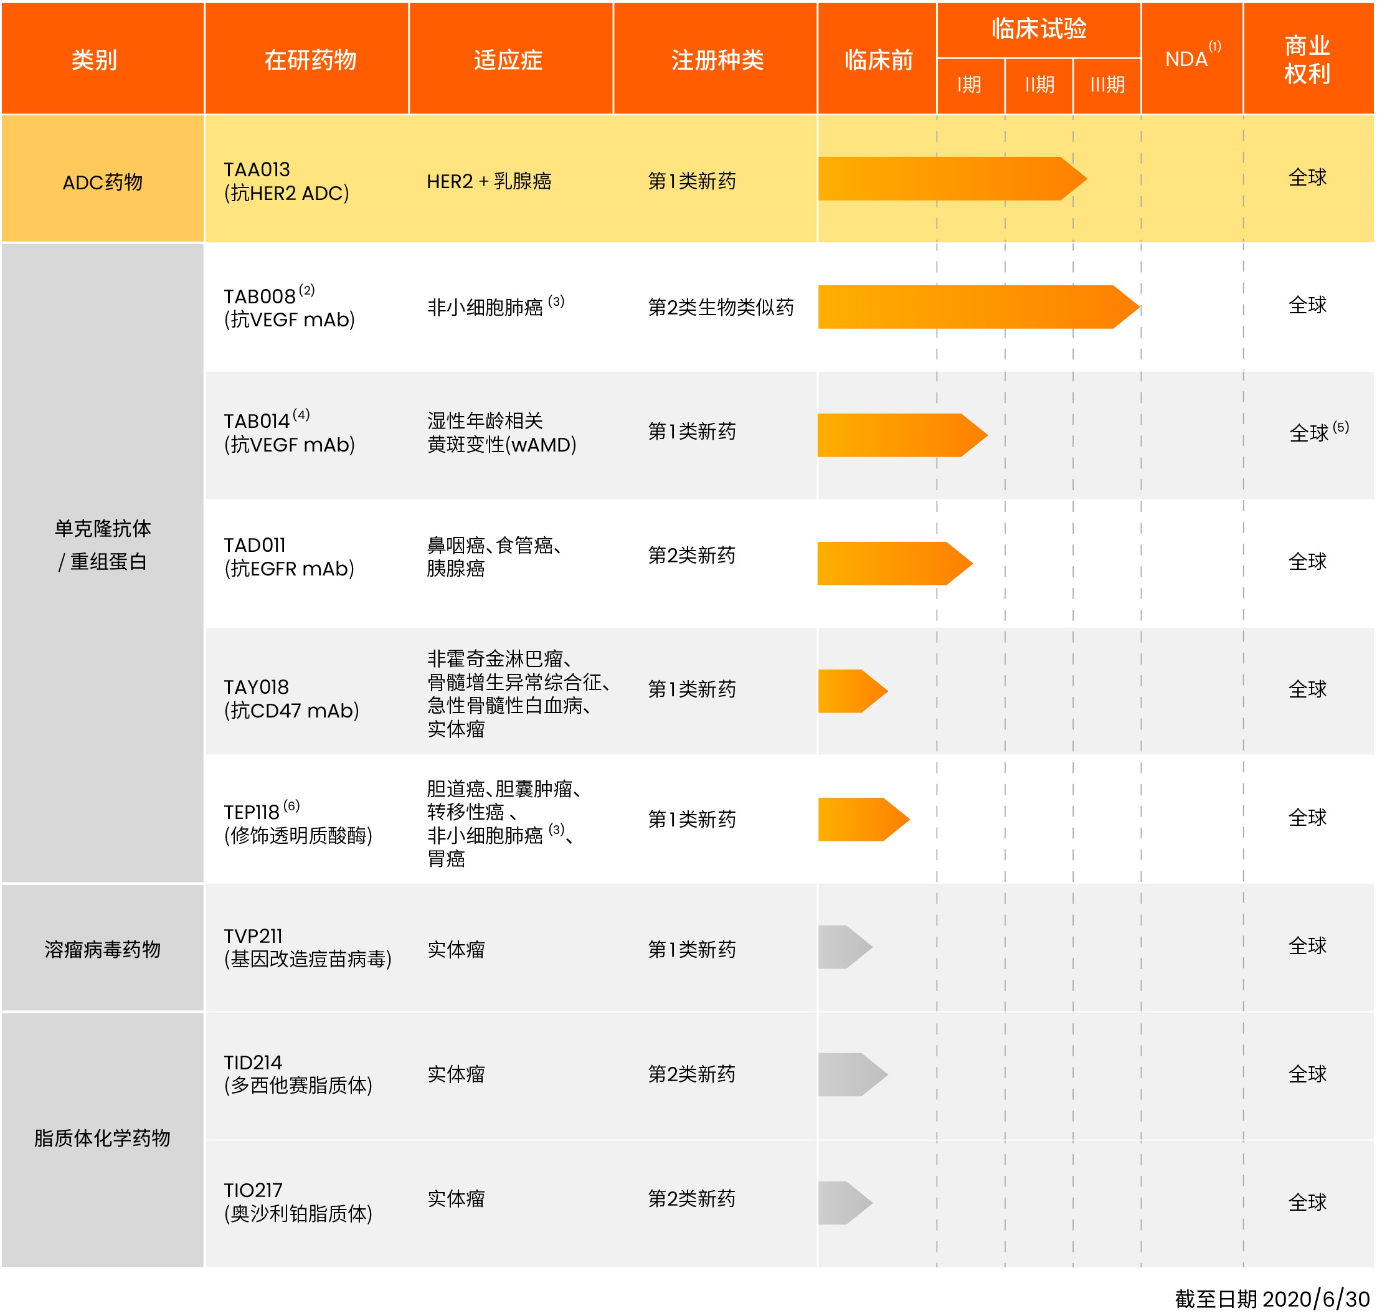This screenshot has width=1377, height=1316.
Task: Click the 在研药物 column header
Action: tap(310, 60)
